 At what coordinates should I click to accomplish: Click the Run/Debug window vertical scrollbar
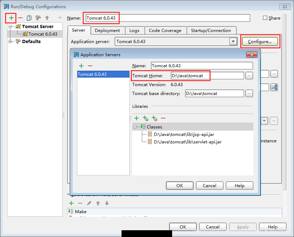[x=285, y=102]
